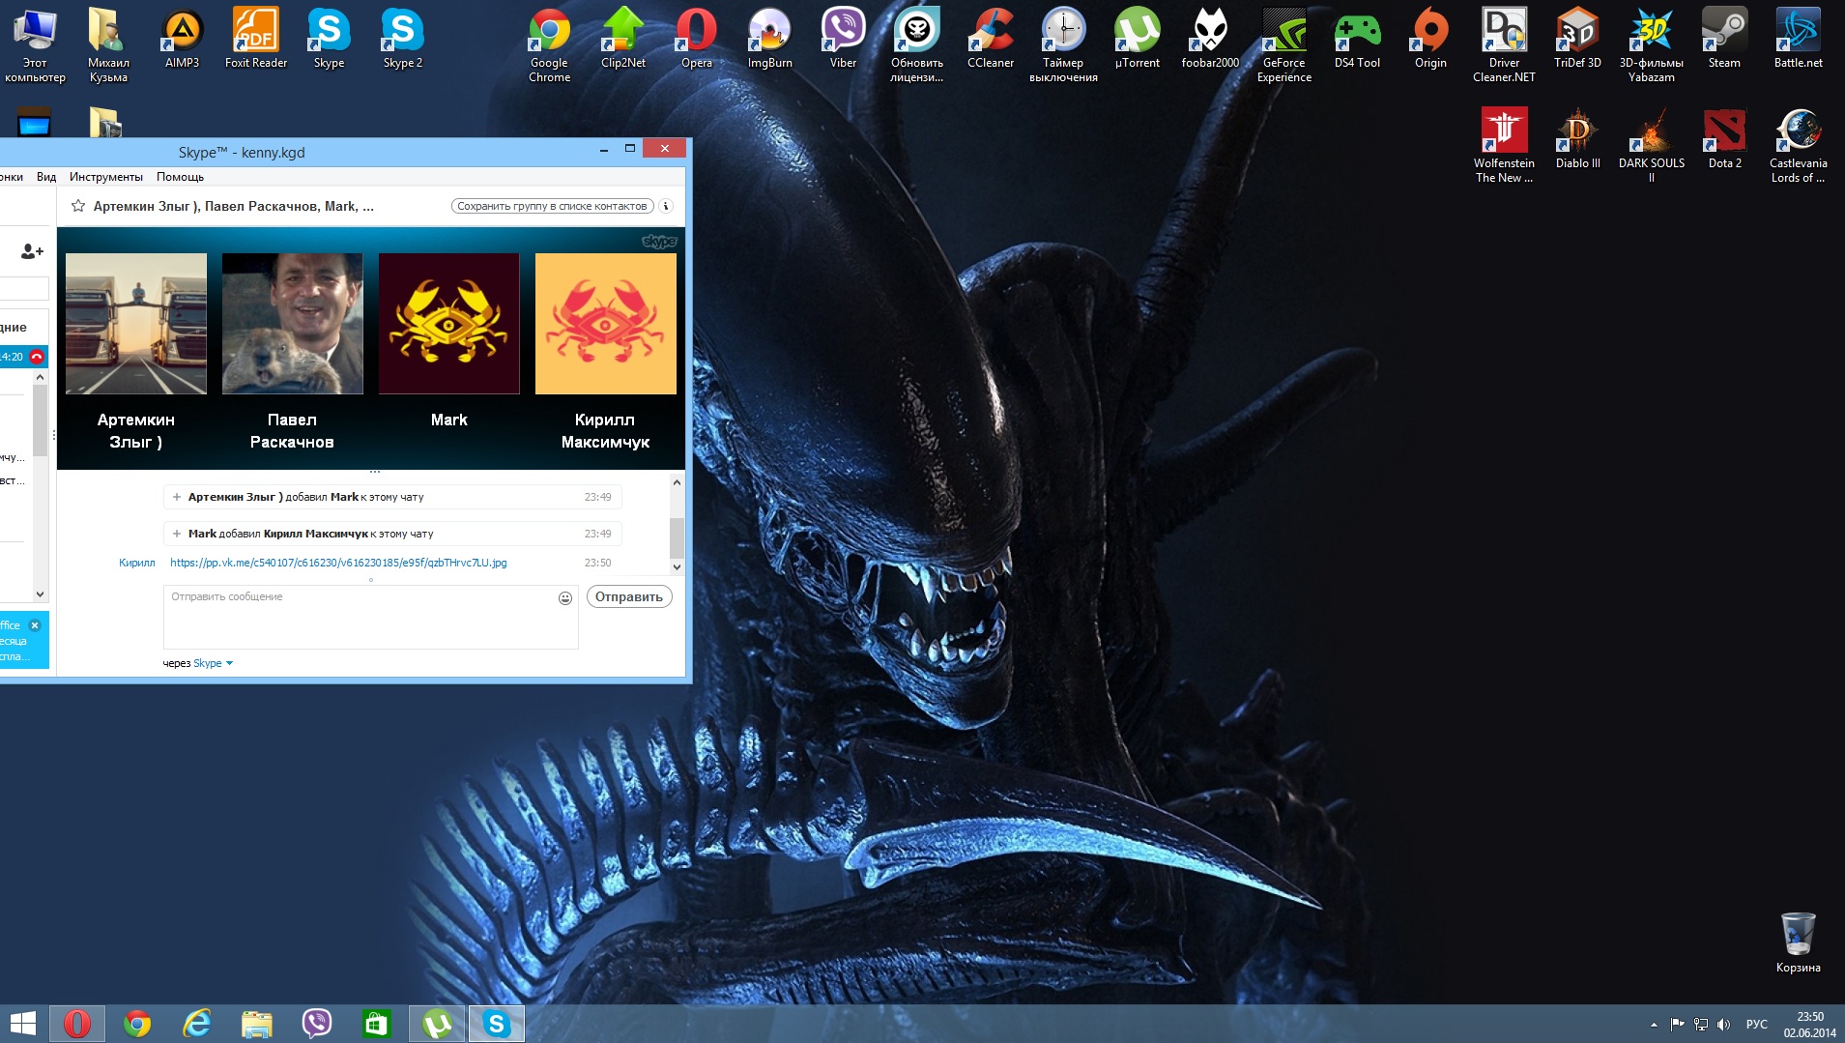Select the ImgBurn desktop icon
The image size is (1845, 1043).
pyautogui.click(x=769, y=40)
